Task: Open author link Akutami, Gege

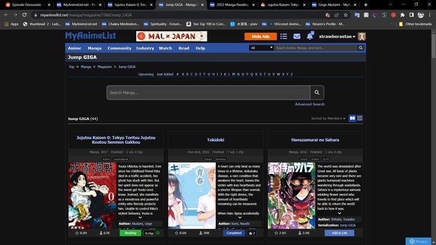Action: [142, 224]
